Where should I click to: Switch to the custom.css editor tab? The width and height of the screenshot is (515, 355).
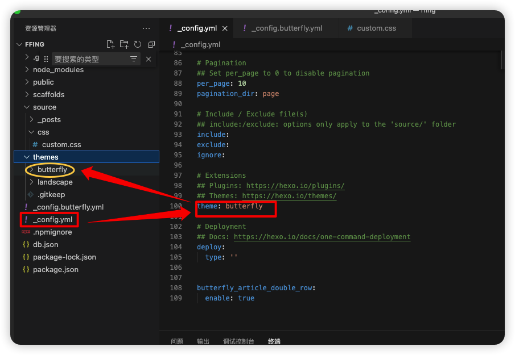[376, 28]
